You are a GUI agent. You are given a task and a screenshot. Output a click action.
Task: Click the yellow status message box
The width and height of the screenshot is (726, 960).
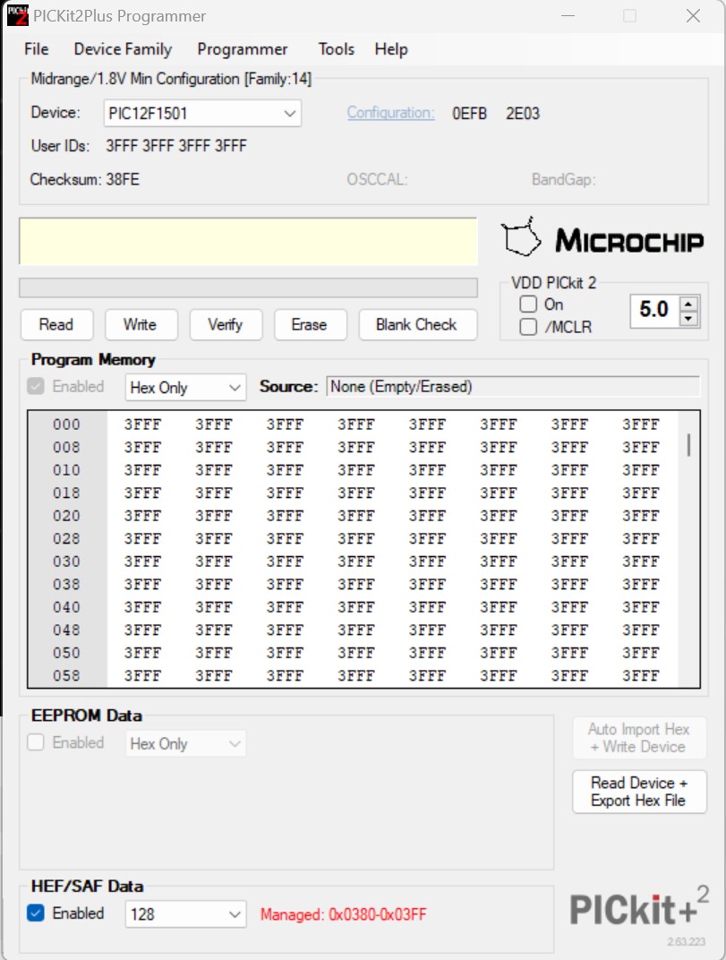click(x=248, y=241)
